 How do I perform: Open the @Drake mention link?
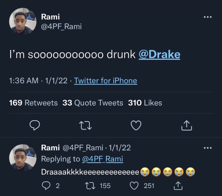(160, 54)
